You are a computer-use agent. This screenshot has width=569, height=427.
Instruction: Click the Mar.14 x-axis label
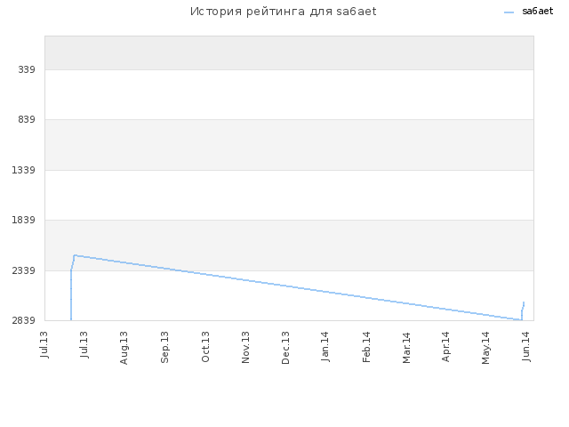coord(406,347)
